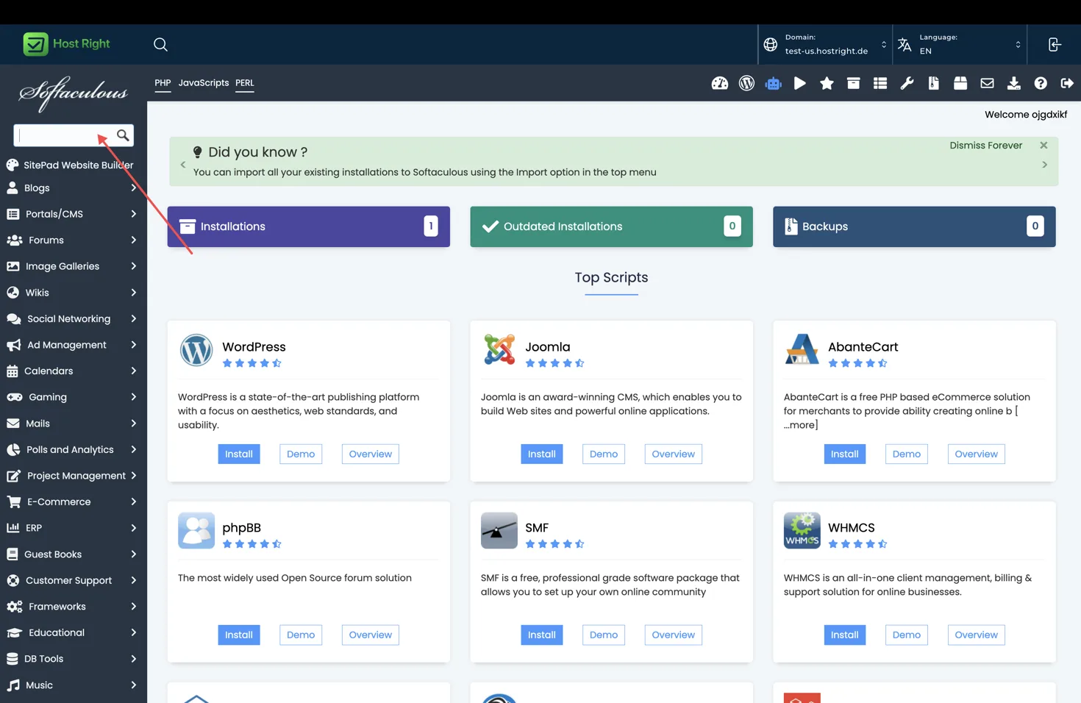The height and width of the screenshot is (703, 1081).
Task: Expand the E-Commerce category
Action: click(x=72, y=502)
